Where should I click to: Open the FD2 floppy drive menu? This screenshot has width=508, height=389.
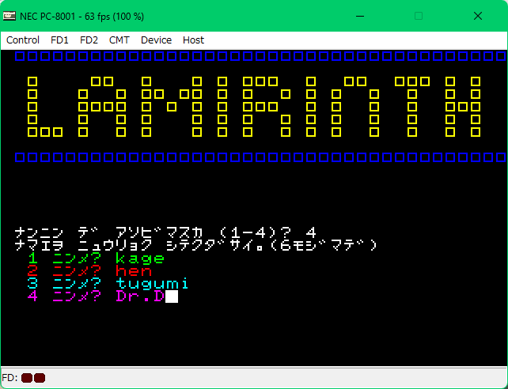pyautogui.click(x=89, y=40)
